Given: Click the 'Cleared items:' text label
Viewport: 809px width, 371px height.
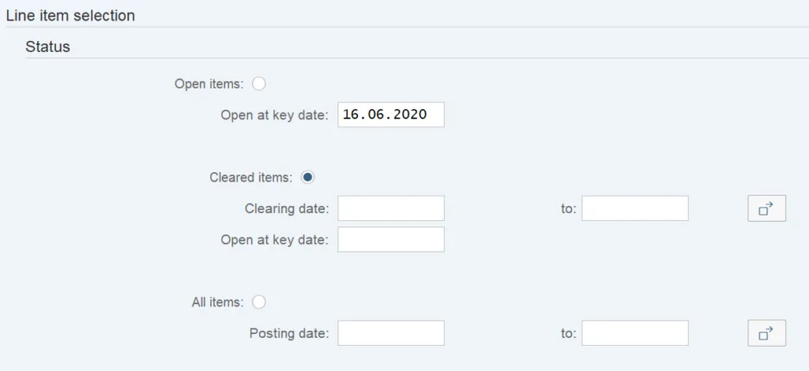Looking at the screenshot, I should [x=251, y=178].
